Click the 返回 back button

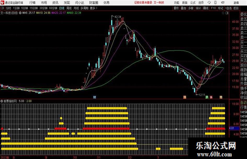pos(236,8)
